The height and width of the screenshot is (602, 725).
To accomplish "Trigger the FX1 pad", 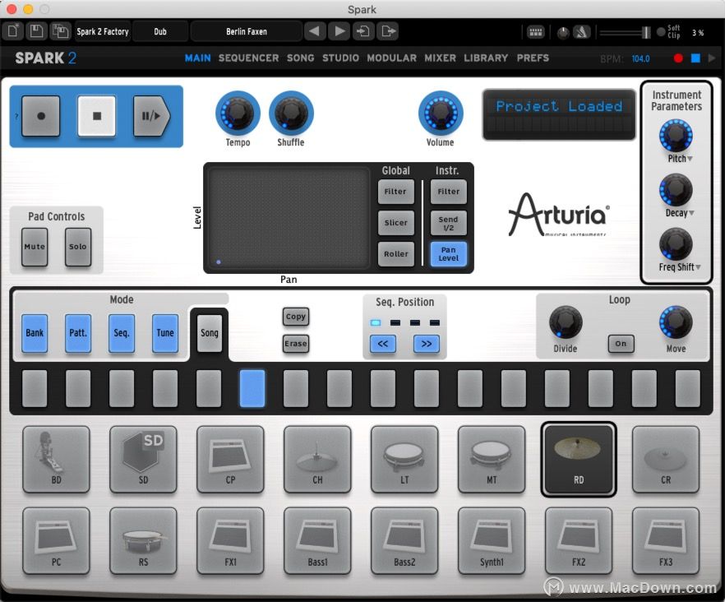I will click(x=230, y=541).
